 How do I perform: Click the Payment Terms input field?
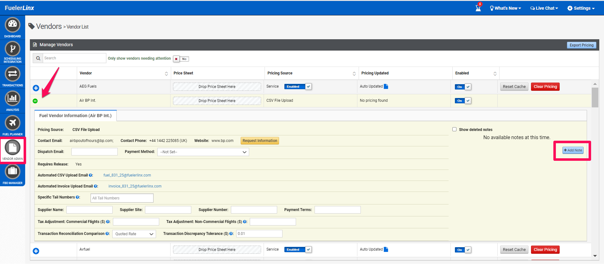pos(338,210)
